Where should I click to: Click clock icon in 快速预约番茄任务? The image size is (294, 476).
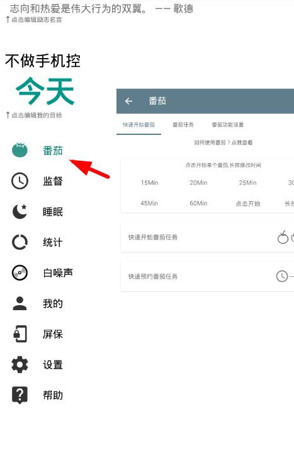tap(282, 276)
